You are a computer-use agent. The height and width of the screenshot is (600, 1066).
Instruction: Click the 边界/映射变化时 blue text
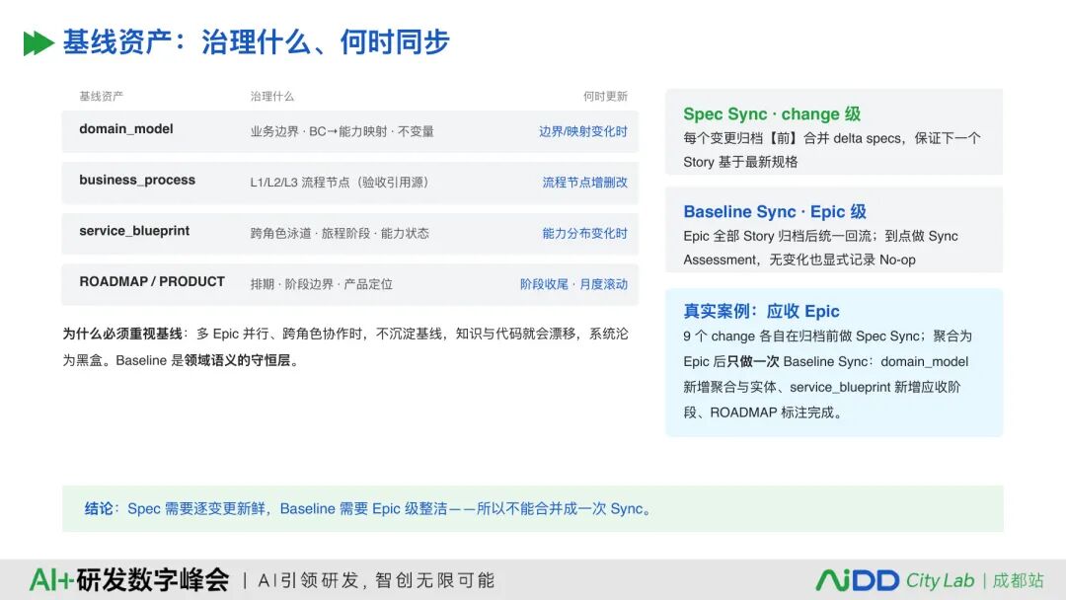(583, 131)
